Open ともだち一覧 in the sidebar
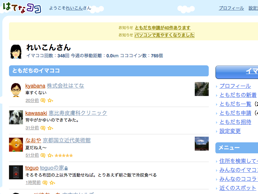 pyautogui.click(x=235, y=104)
